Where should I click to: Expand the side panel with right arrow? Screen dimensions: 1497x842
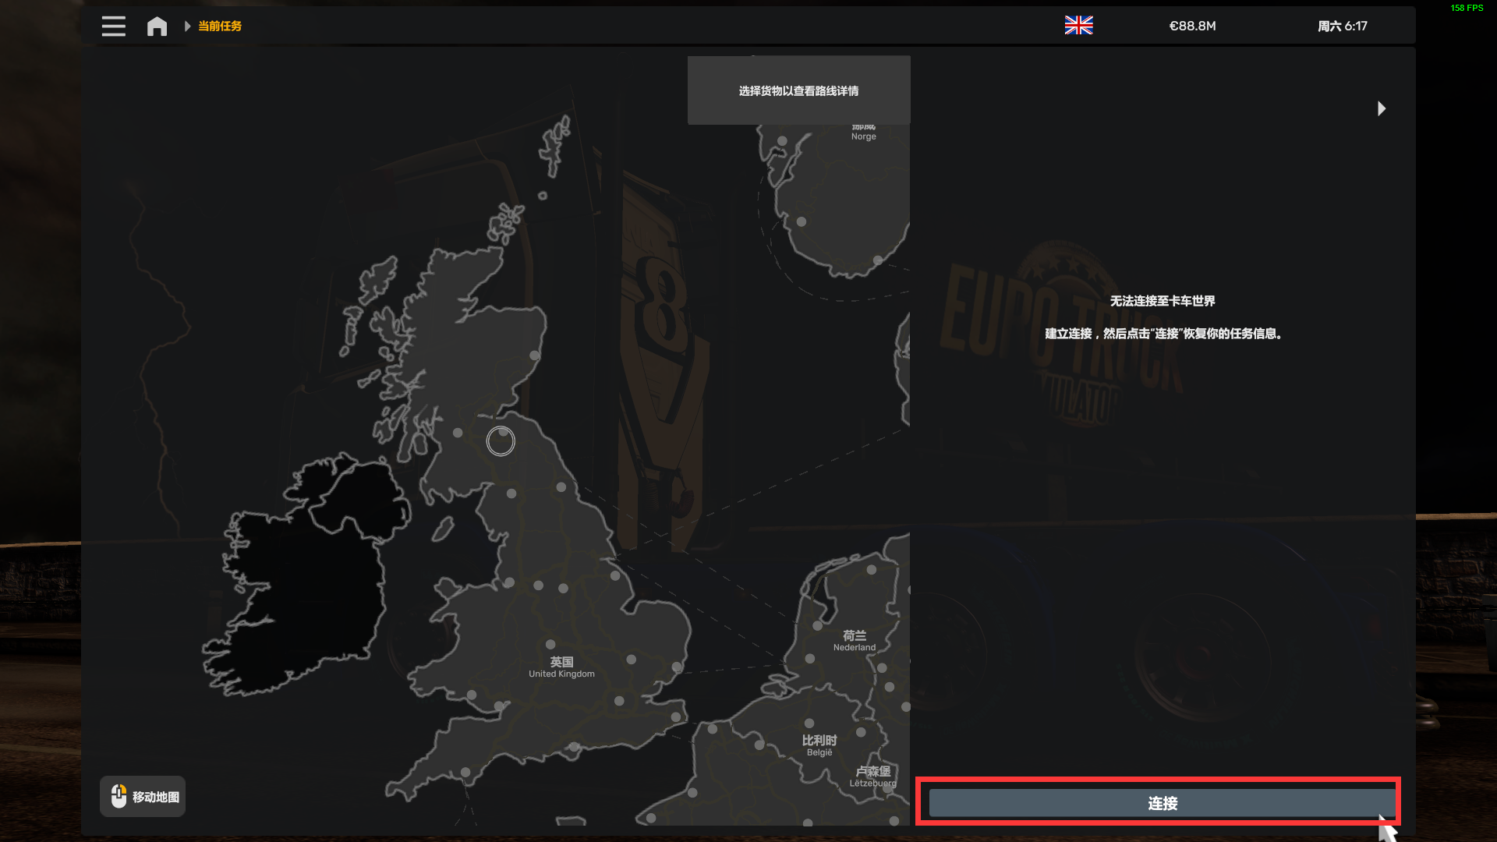pos(1382,108)
